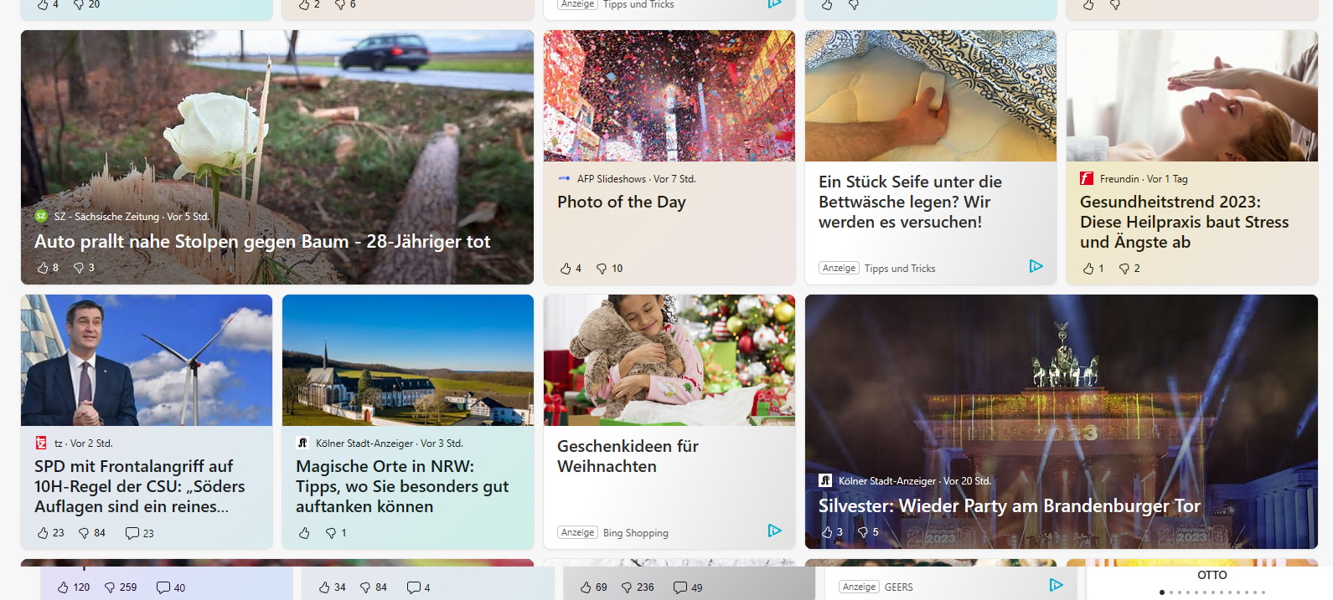Click AdChoices icon on the GEERS ad
Viewport: 1333px width, 600px height.
(x=1056, y=585)
